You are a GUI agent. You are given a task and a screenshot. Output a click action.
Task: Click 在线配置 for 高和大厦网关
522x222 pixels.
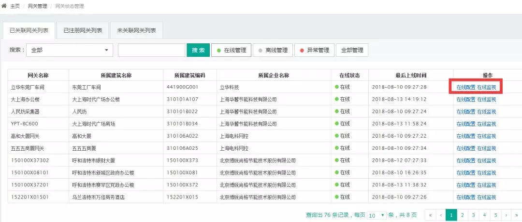point(466,136)
